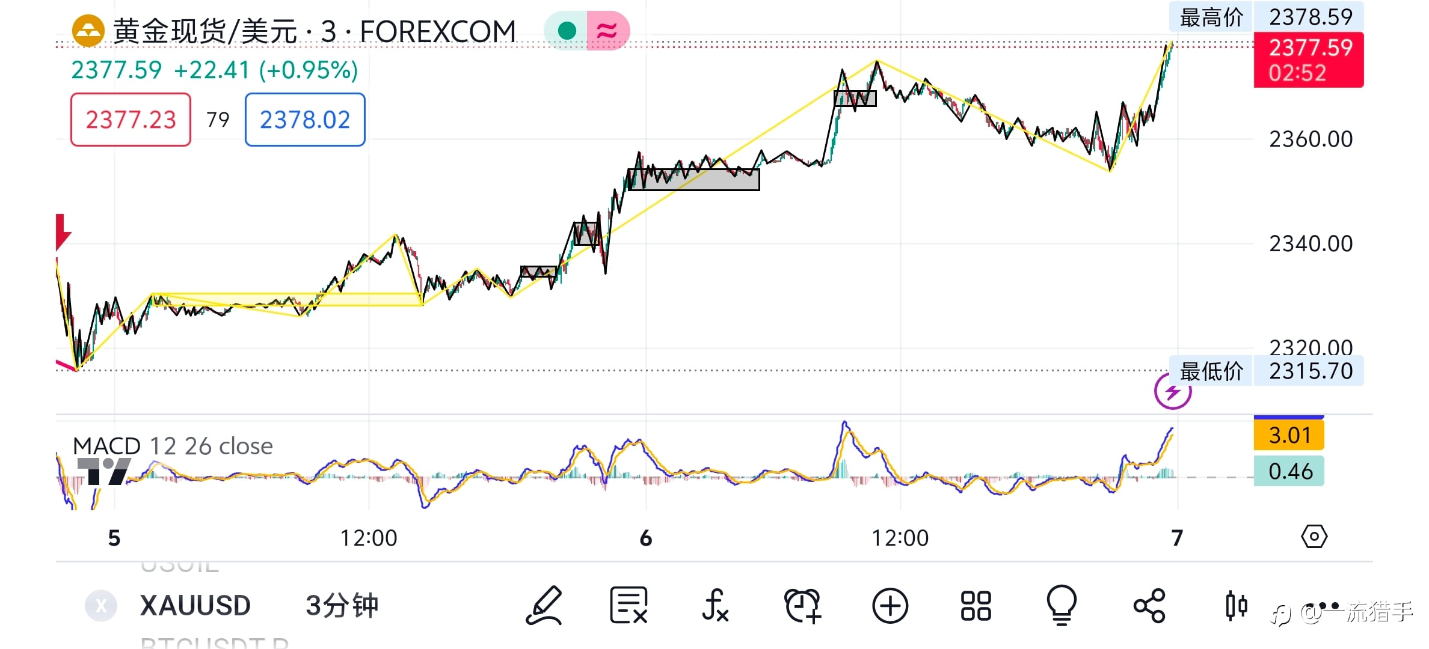This screenshot has width=1429, height=649.
Task: Open chart settings hexagon icon
Action: click(x=1314, y=536)
